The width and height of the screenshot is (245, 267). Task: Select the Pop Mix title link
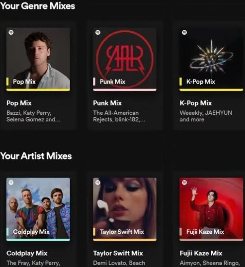(x=19, y=103)
